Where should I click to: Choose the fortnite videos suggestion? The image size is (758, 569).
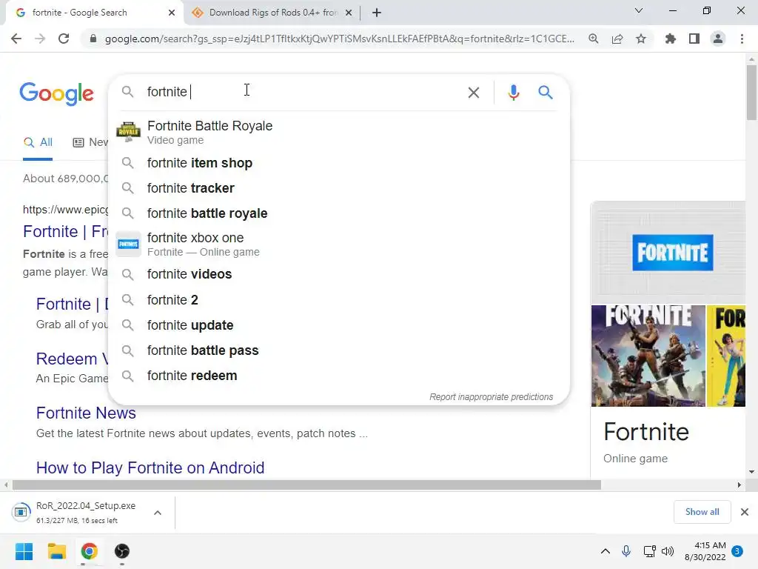click(x=338, y=274)
